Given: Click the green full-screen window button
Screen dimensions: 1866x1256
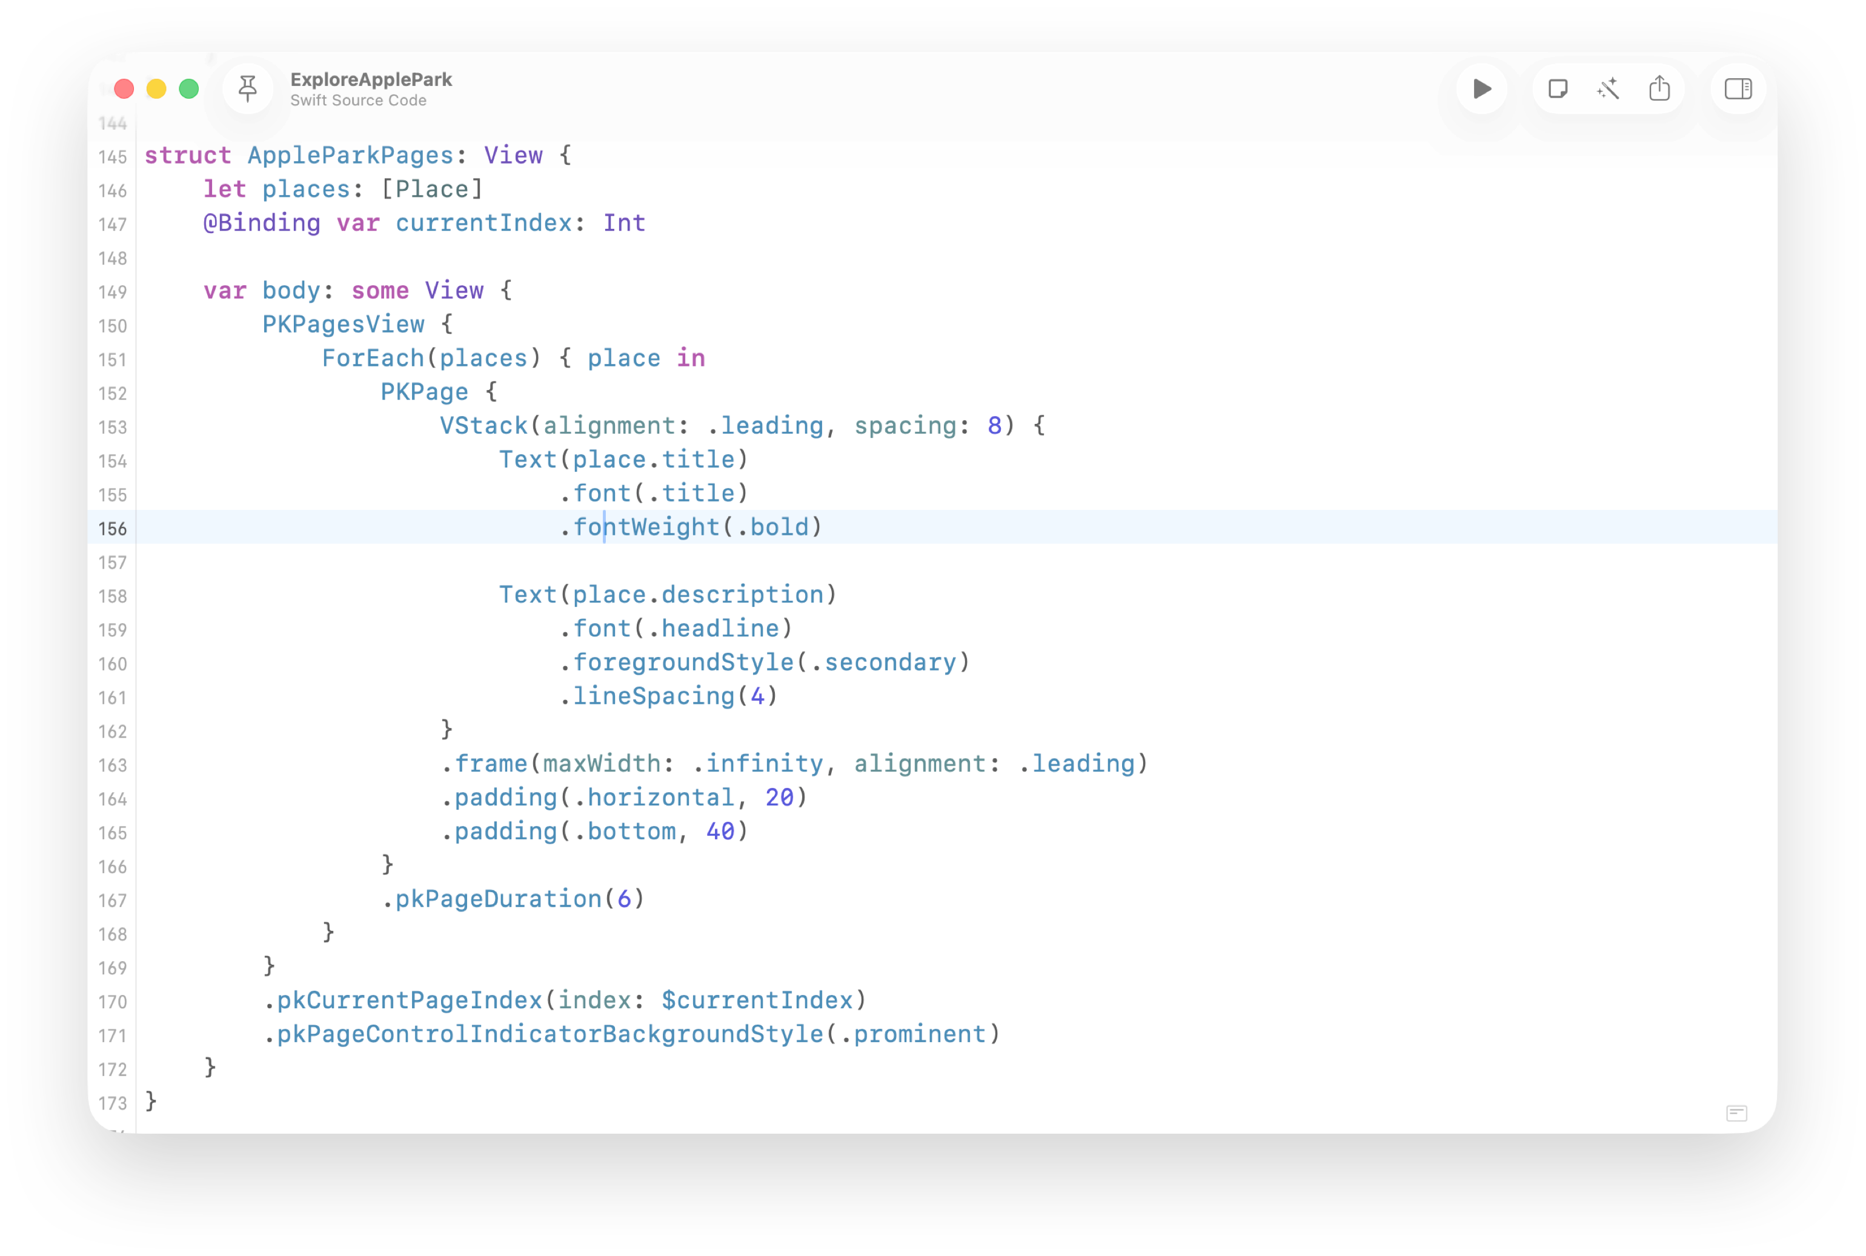Looking at the screenshot, I should pos(189,89).
